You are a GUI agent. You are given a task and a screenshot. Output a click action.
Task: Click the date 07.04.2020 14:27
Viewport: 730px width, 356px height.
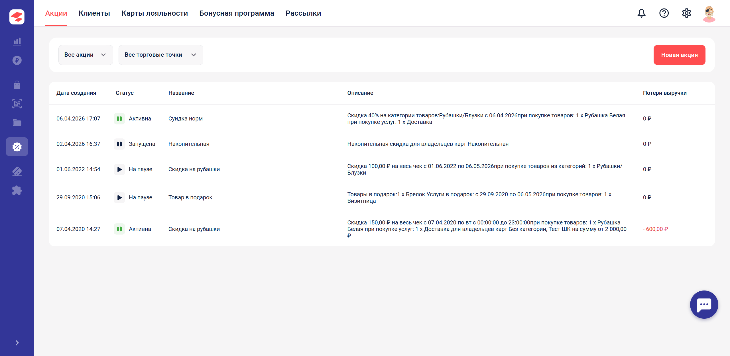(78, 229)
